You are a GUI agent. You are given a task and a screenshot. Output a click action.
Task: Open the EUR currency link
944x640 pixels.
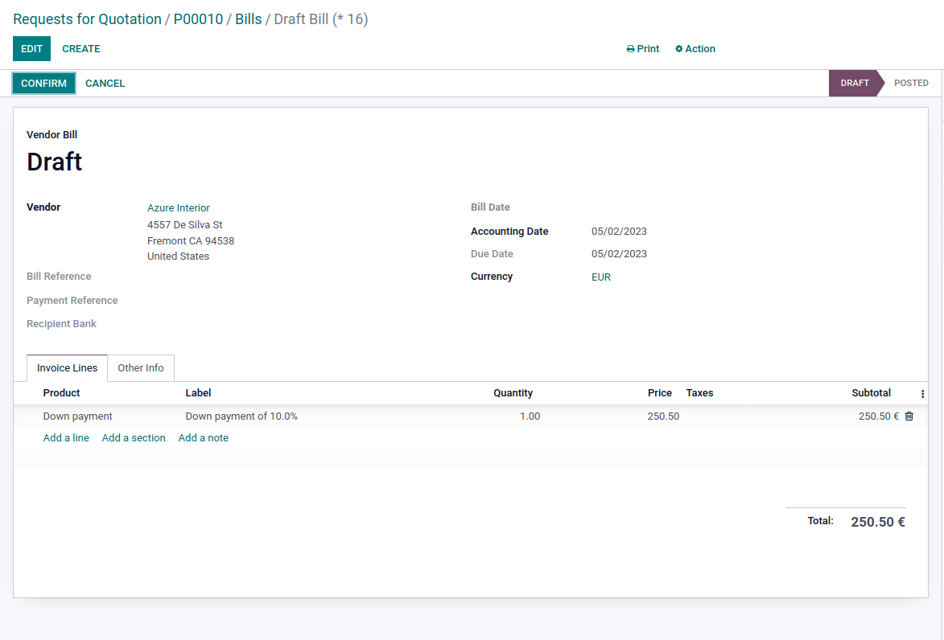point(601,277)
